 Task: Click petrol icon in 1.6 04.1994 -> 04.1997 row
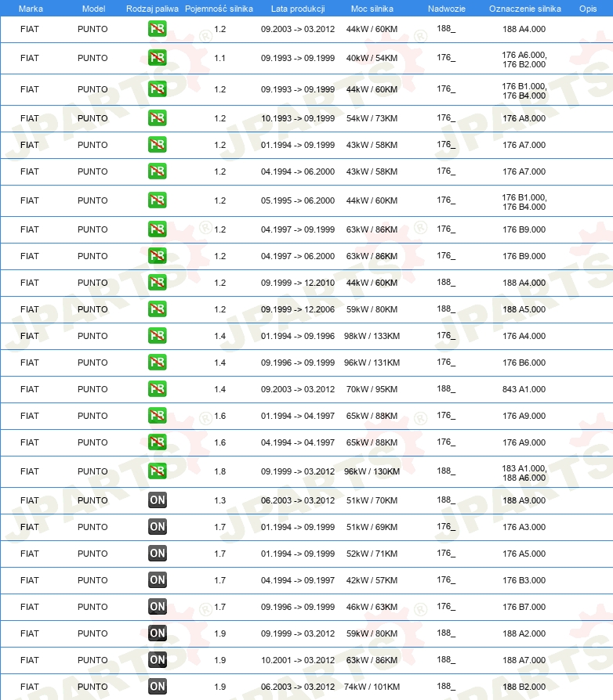158,442
